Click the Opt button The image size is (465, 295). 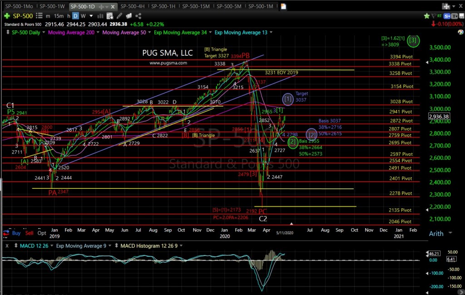[x=42, y=233]
